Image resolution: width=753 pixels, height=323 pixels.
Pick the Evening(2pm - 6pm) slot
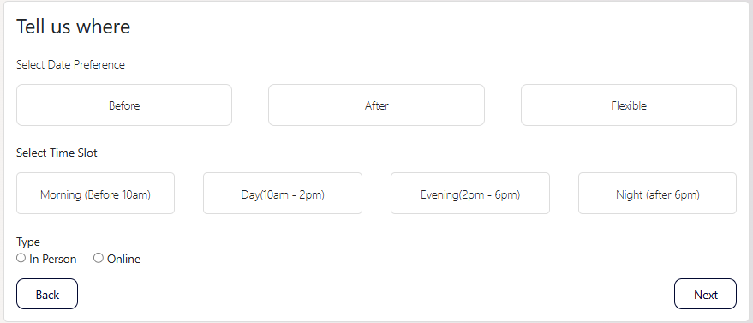470,194
